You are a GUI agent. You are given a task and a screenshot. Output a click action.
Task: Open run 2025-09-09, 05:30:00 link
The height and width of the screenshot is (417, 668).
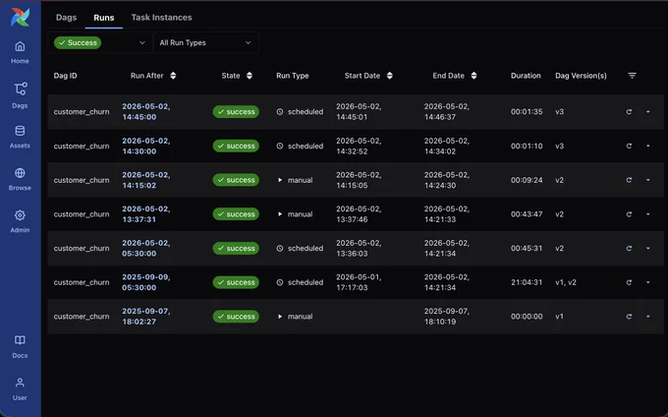[x=146, y=282]
